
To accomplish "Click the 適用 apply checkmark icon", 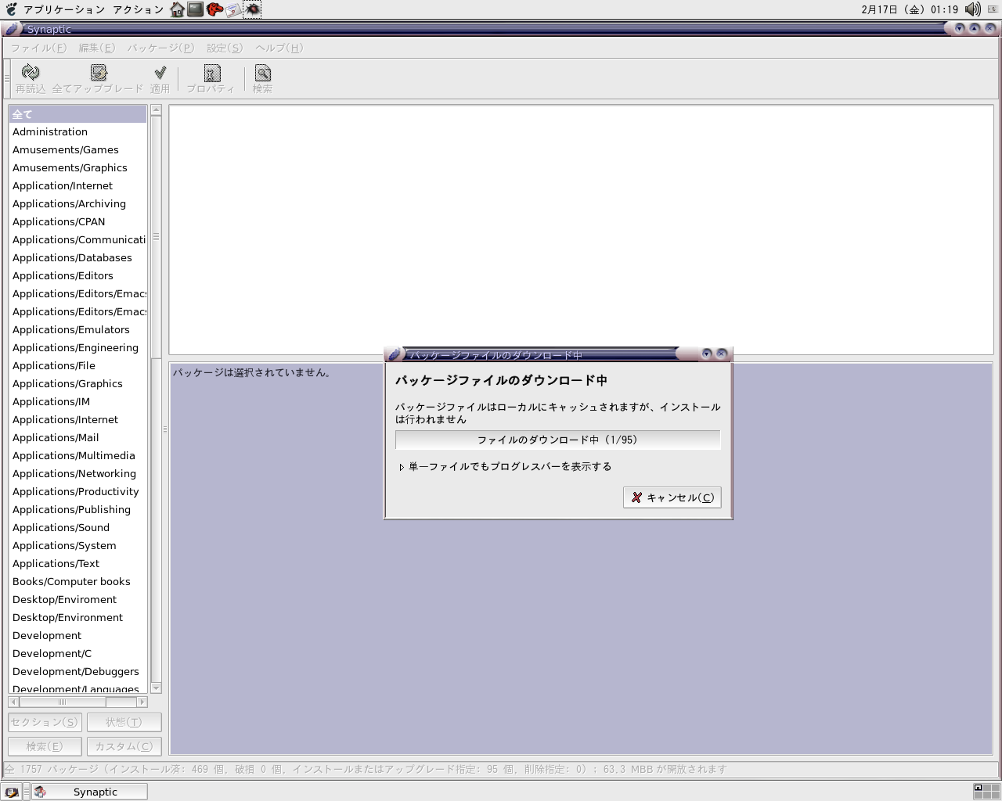I will (160, 73).
